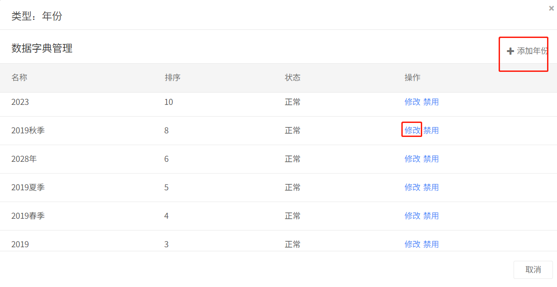557x287 pixels.
Task: Click 禁用 for 2019秋季
Action: [431, 131]
